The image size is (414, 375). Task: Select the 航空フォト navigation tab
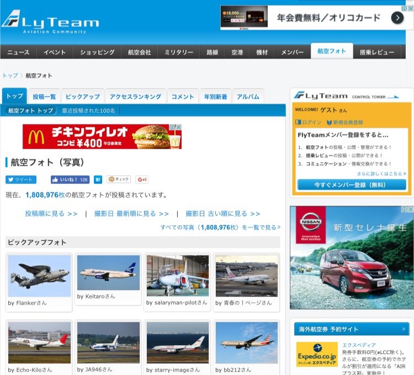(x=332, y=51)
